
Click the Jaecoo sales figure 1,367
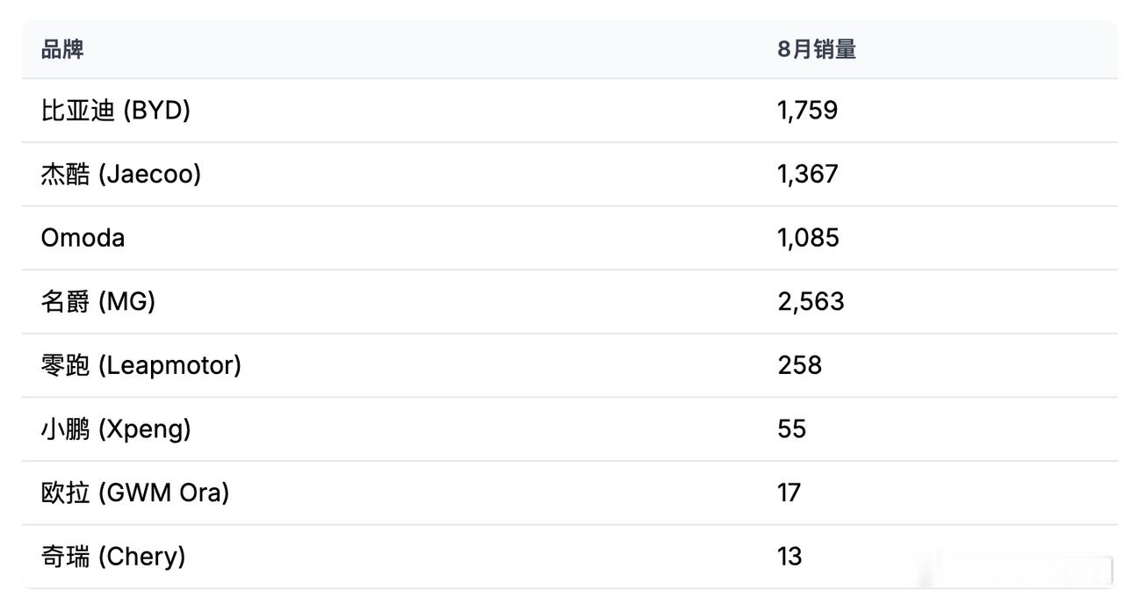(x=808, y=174)
